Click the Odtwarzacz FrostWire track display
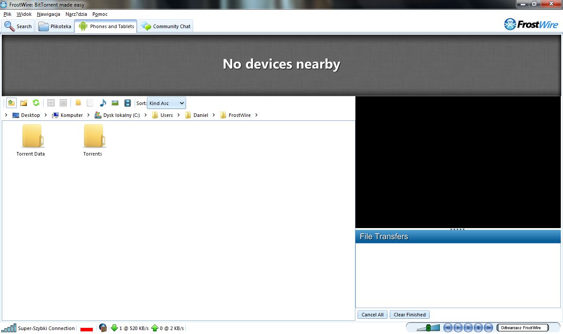 (x=523, y=327)
